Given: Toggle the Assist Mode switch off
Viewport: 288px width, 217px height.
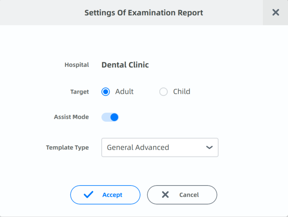Looking at the screenshot, I should point(110,117).
